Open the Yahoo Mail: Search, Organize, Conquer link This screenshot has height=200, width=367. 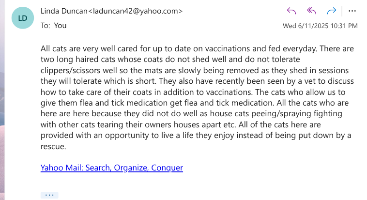(112, 168)
